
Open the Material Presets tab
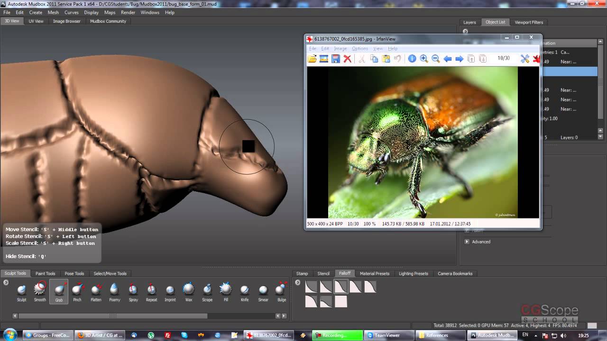374,273
